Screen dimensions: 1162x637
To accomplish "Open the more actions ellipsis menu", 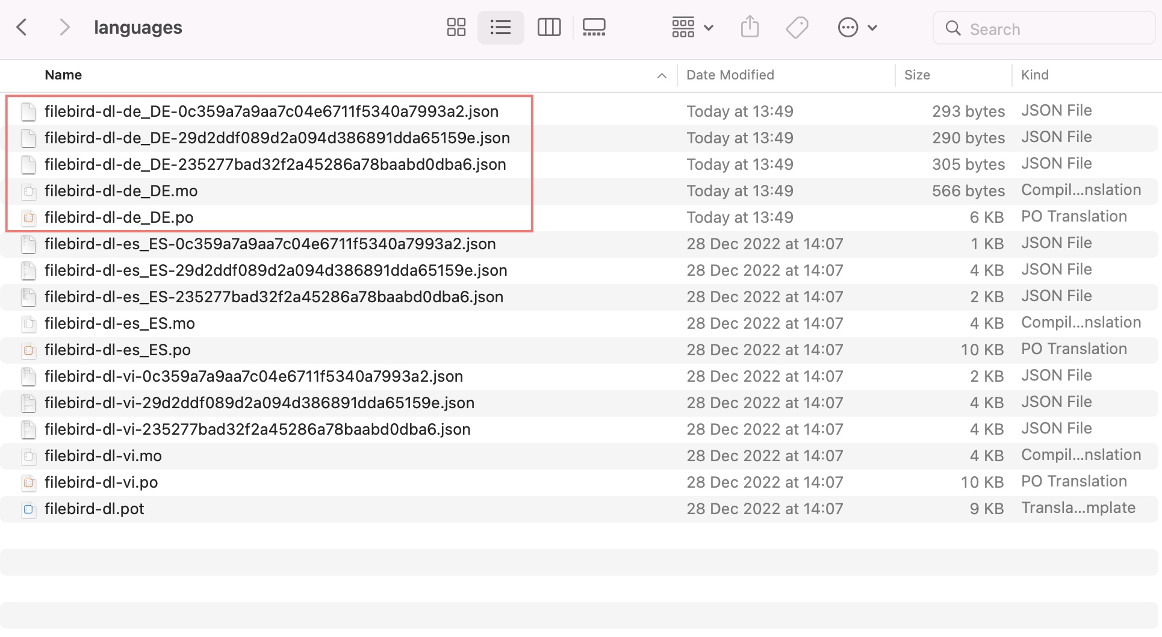I will 857,28.
